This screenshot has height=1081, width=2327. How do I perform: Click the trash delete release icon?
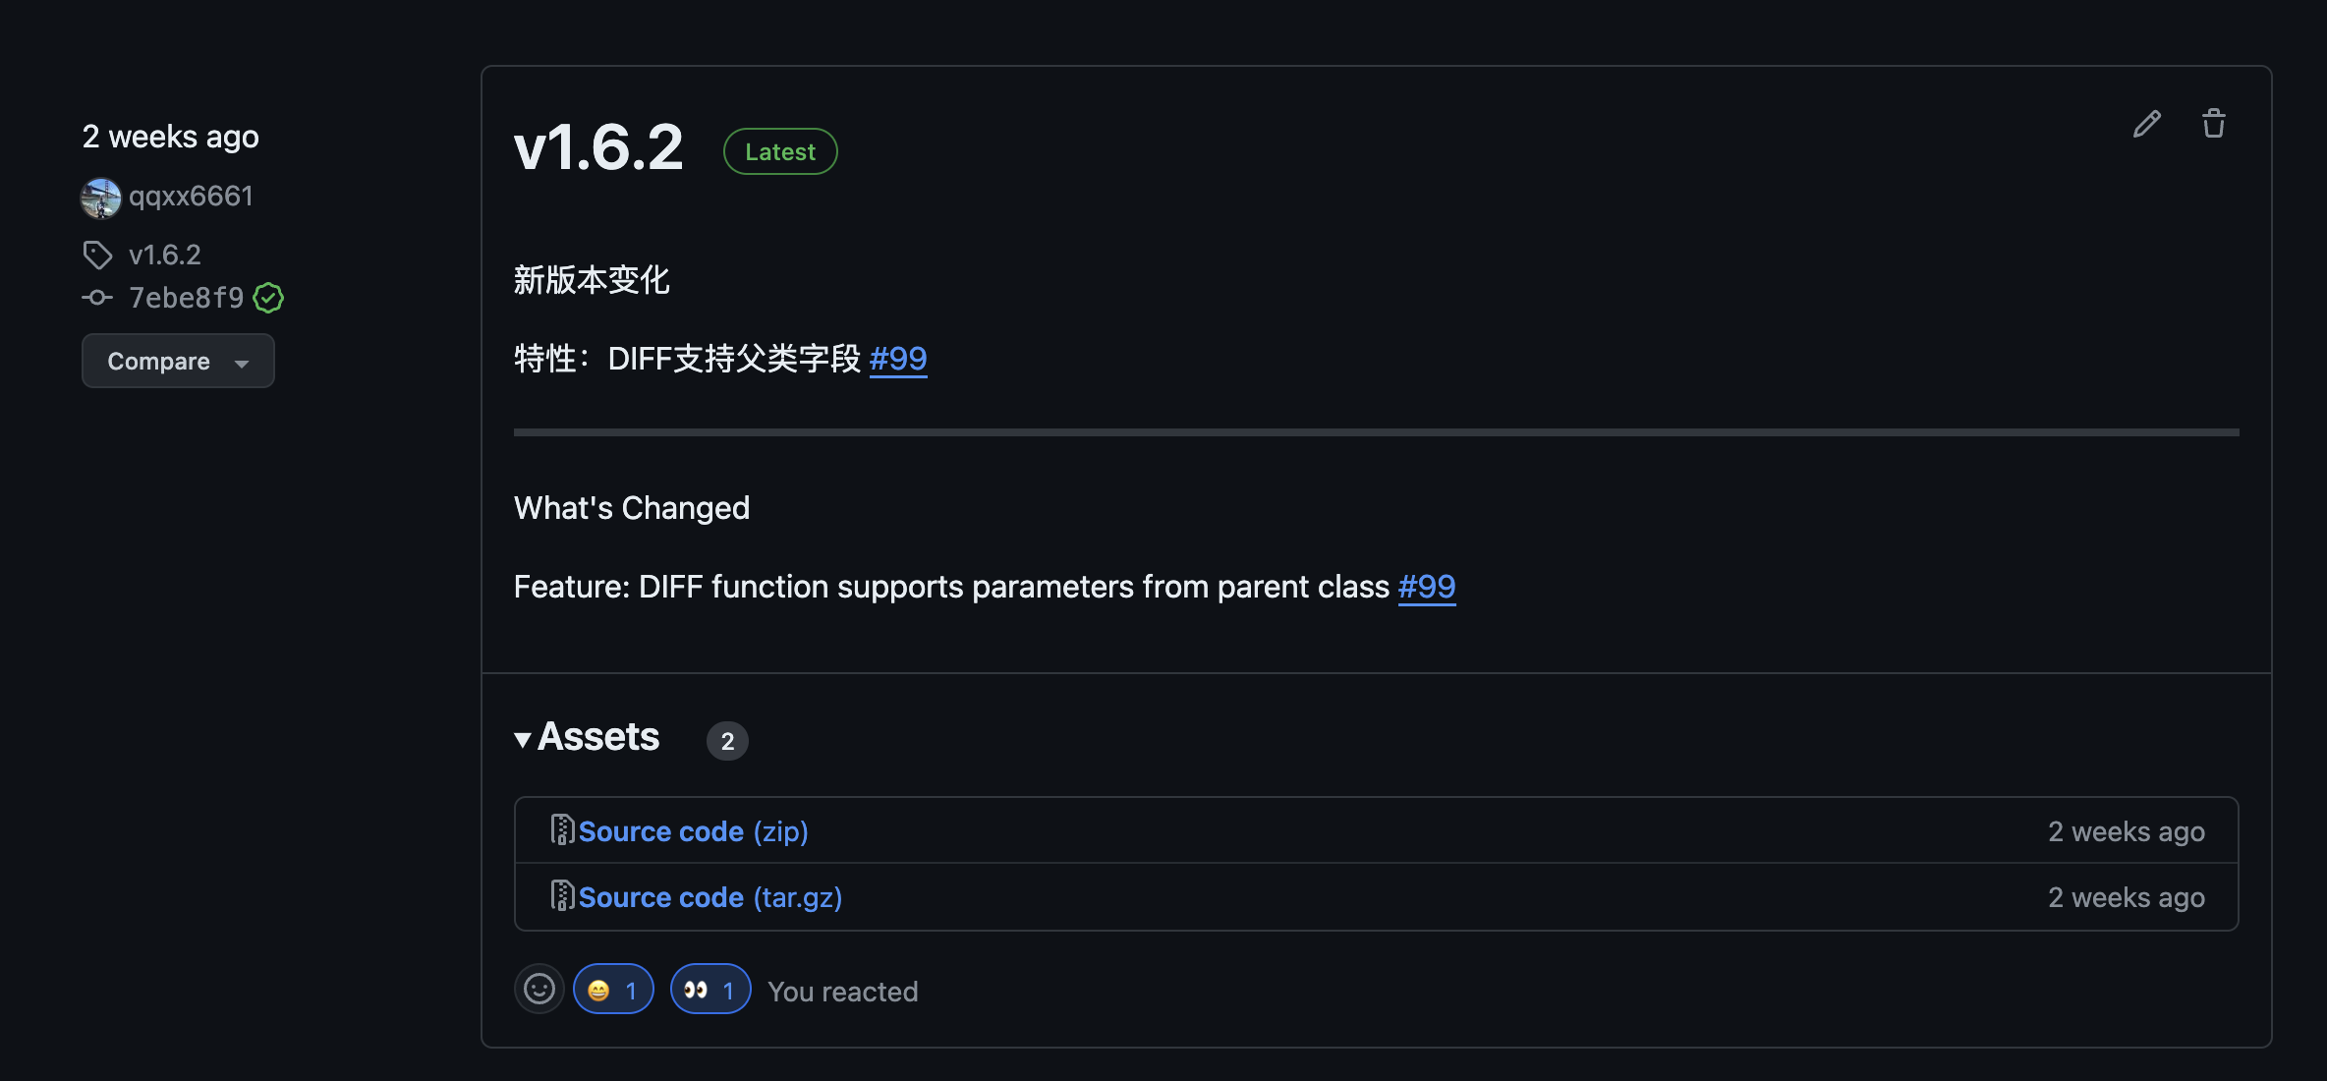(2214, 124)
